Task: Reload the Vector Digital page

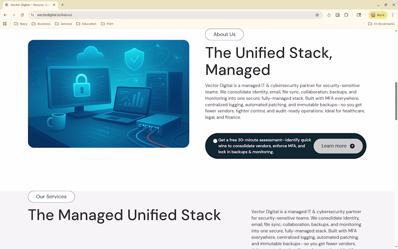Action: click(x=22, y=15)
